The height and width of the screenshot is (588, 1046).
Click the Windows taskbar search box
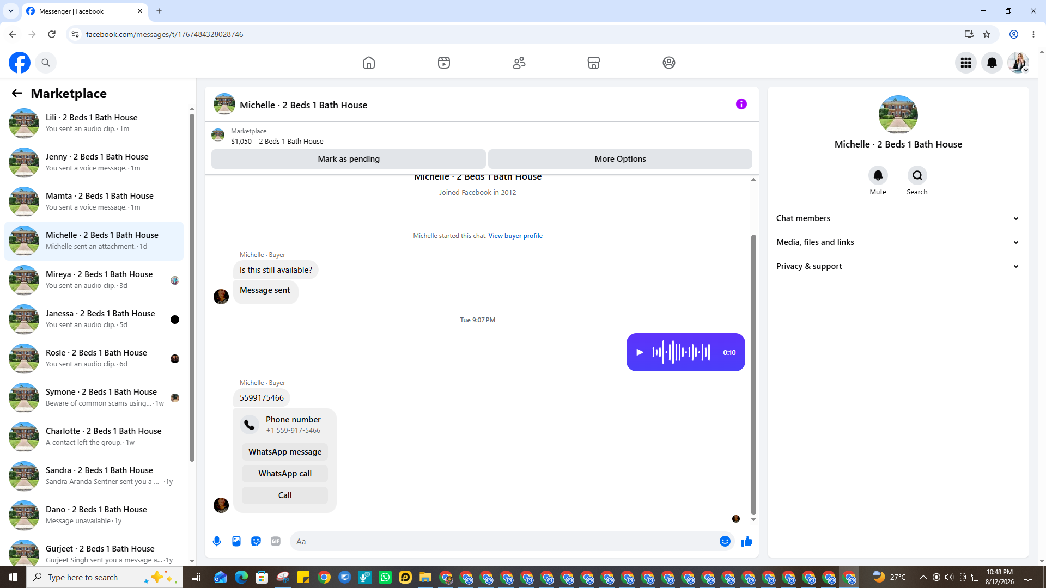(104, 577)
